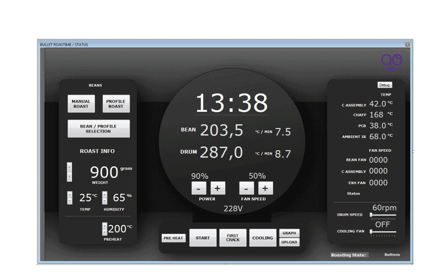Screen dimensions: 426x276
Task: Click the PRE HEAT button
Action: (173, 238)
